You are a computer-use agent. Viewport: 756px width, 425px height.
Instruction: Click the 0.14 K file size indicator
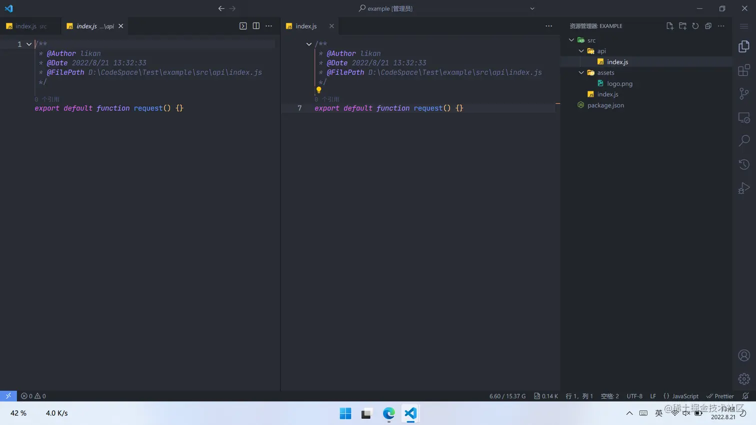point(546,396)
